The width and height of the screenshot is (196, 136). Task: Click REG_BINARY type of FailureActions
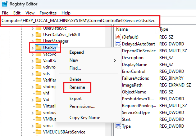pos(171,78)
